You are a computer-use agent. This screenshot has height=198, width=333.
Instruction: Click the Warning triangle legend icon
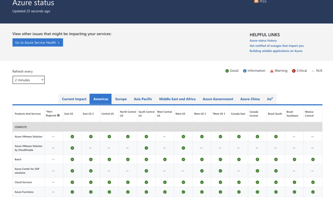pyautogui.click(x=272, y=71)
